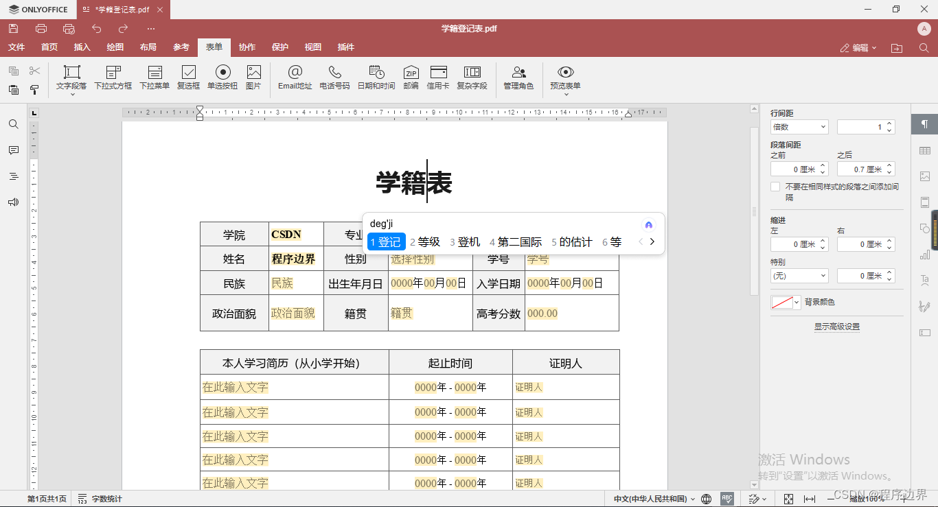The width and height of the screenshot is (938, 507).
Task: Insert an Email地址 field
Action: [295, 77]
